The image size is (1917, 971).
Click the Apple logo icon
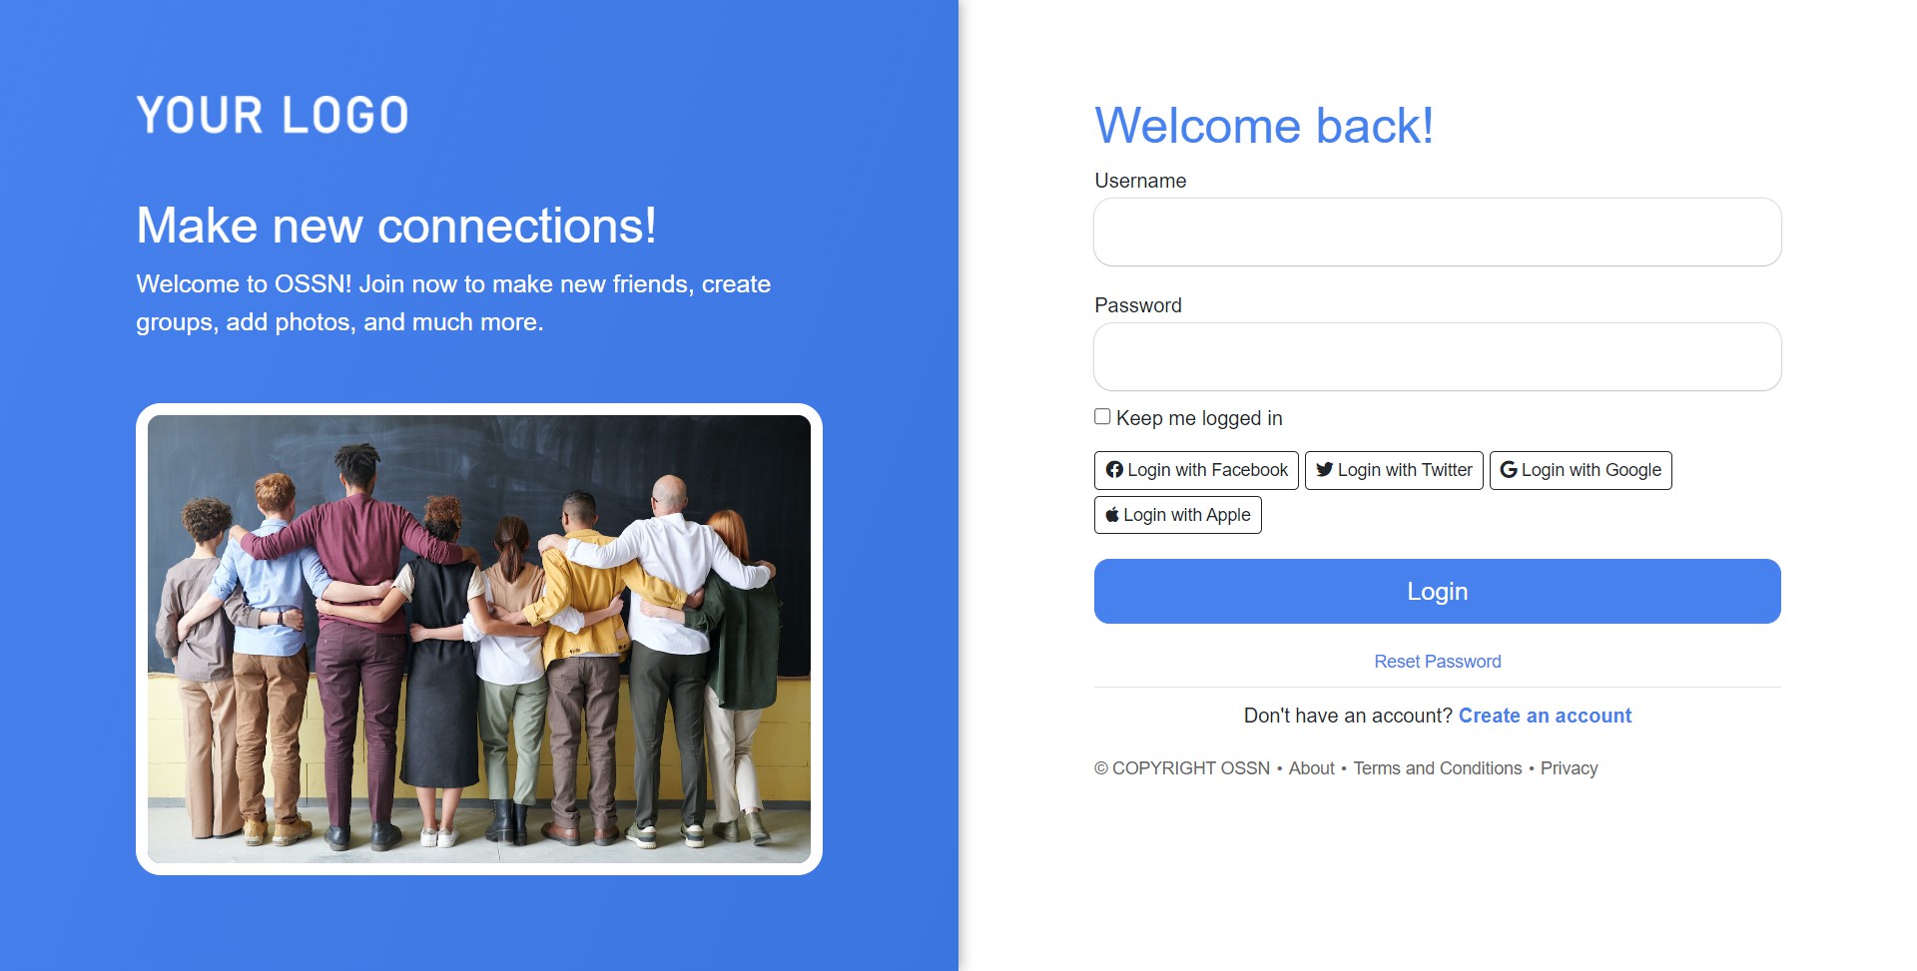pos(1112,515)
